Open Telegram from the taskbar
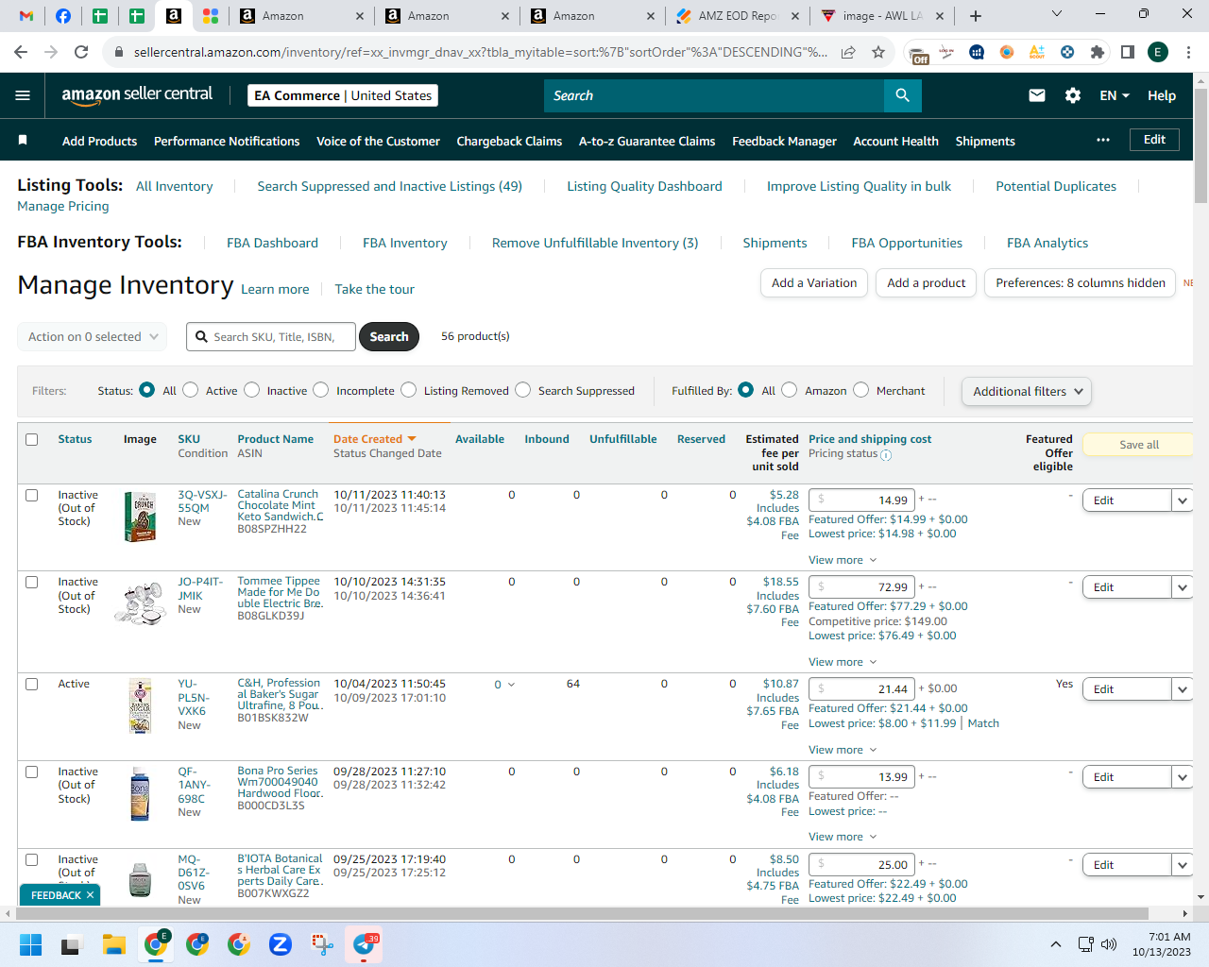 364,944
